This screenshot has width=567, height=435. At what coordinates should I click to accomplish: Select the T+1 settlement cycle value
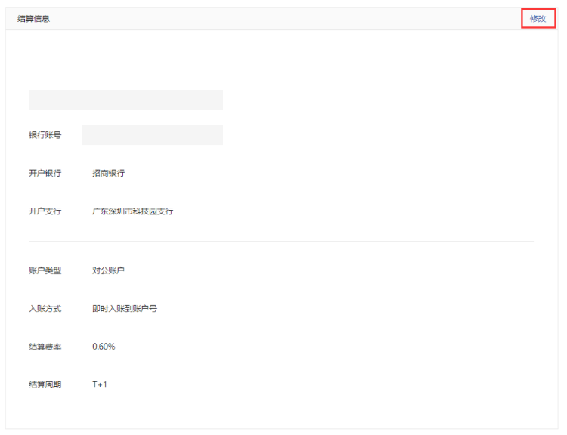pyautogui.click(x=100, y=384)
